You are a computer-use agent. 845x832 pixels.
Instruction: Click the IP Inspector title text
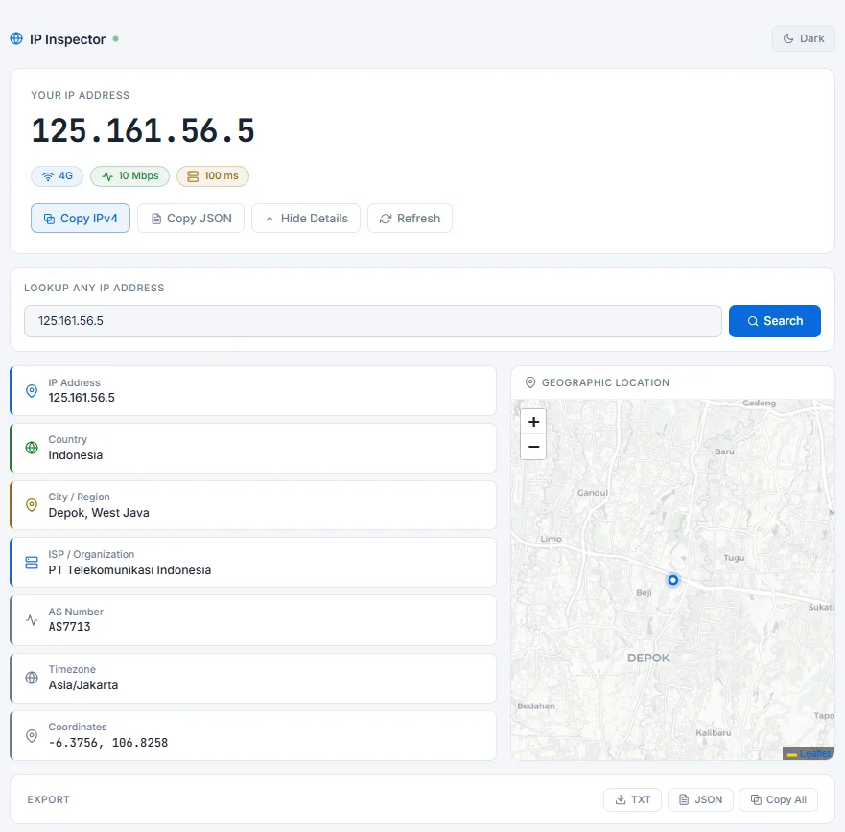click(67, 39)
